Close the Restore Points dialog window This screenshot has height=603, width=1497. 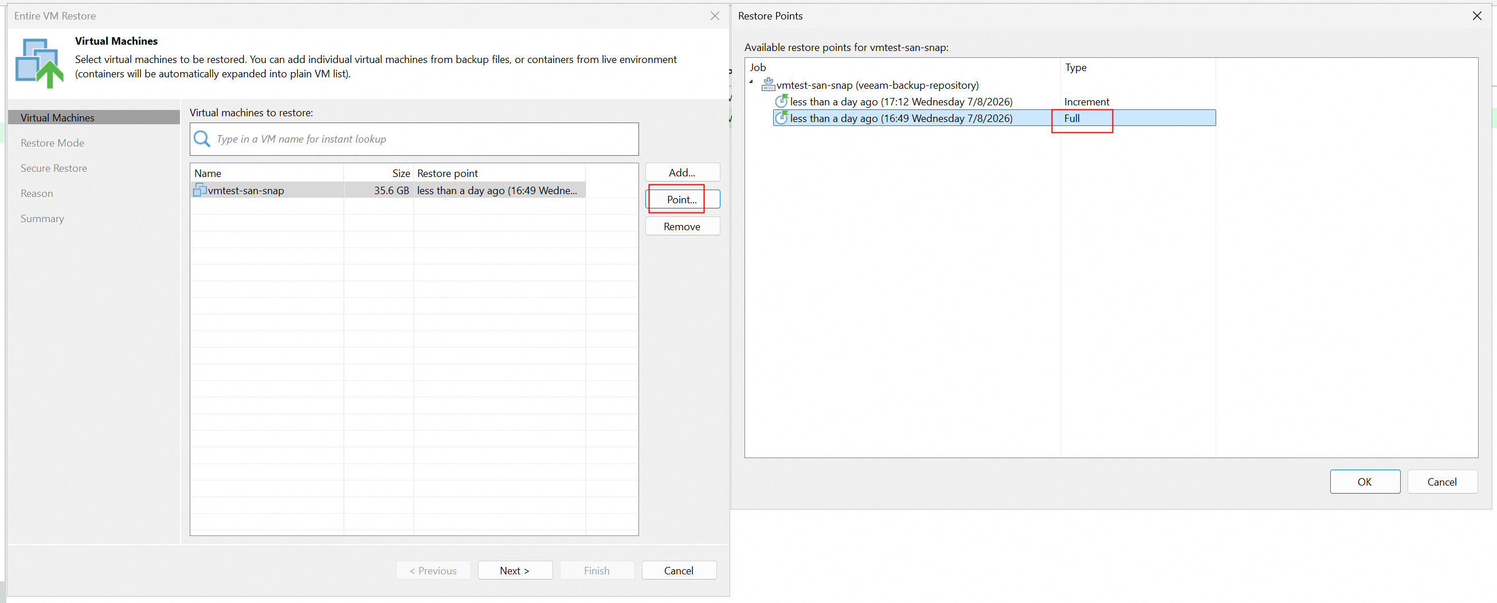coord(1478,15)
